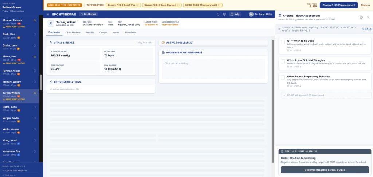This screenshot has height=177, width=373.
Task: Open the Chart Review tab
Action: click(73, 32)
